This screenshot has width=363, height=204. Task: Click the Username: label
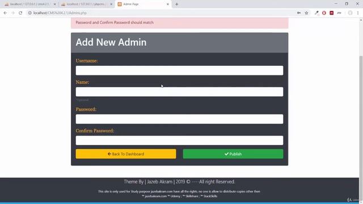tap(87, 61)
